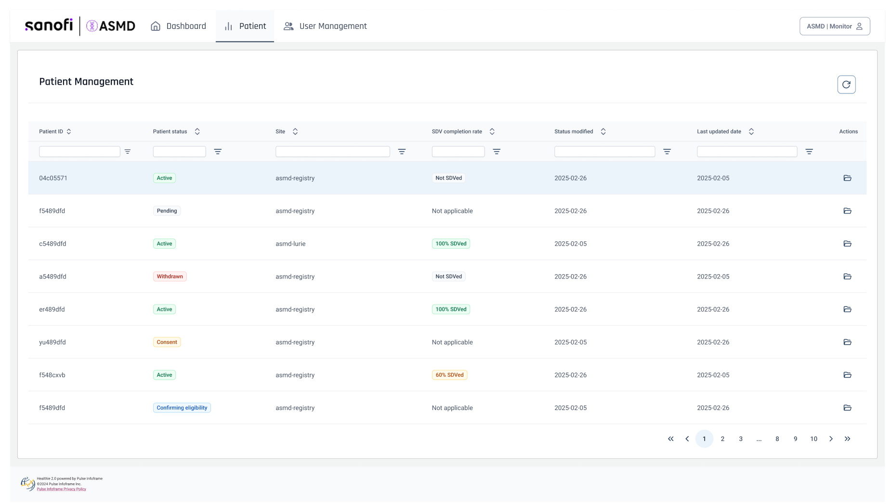Screen dimensions: 892x504
Task: Open folder icon for patient c5489dfd
Action: [847, 243]
